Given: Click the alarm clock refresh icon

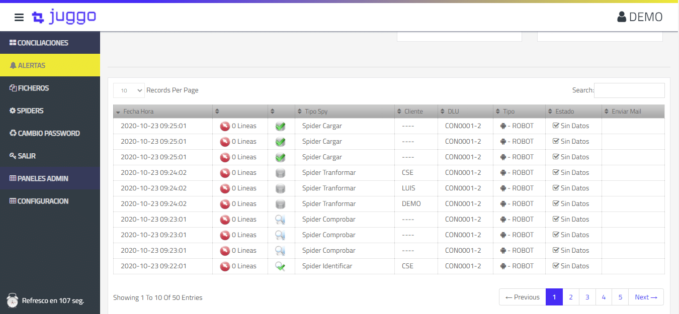Looking at the screenshot, I should pos(13,300).
